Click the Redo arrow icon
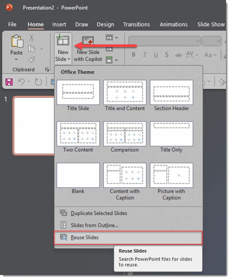The height and width of the screenshot is (279, 230). click(x=38, y=82)
